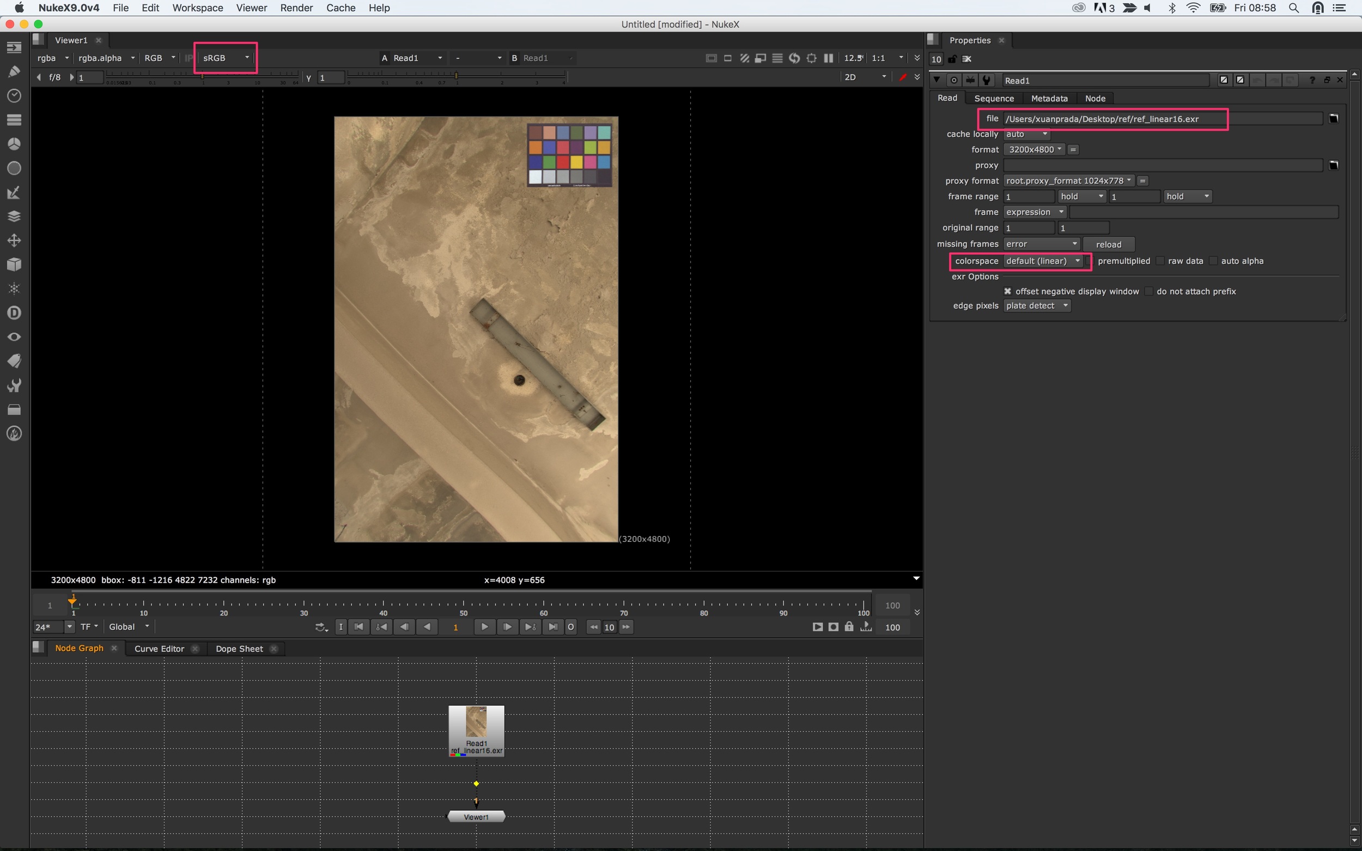Open the rgba channel set dropdown
The height and width of the screenshot is (851, 1362).
[53, 58]
